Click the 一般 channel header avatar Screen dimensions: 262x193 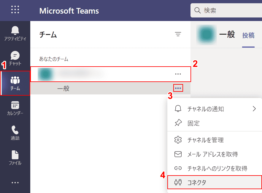(x=207, y=35)
